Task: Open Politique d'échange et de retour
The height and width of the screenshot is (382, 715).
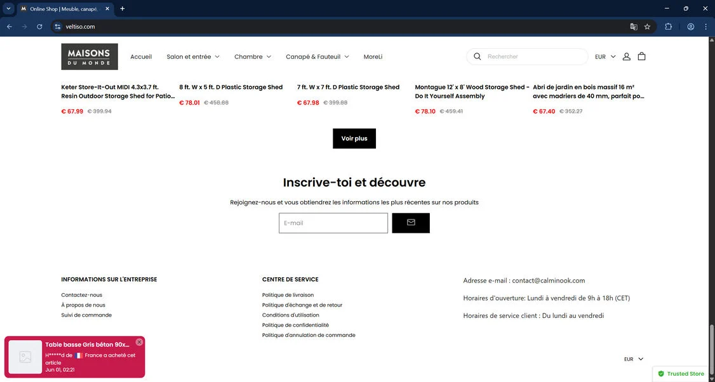Action: [302, 305]
